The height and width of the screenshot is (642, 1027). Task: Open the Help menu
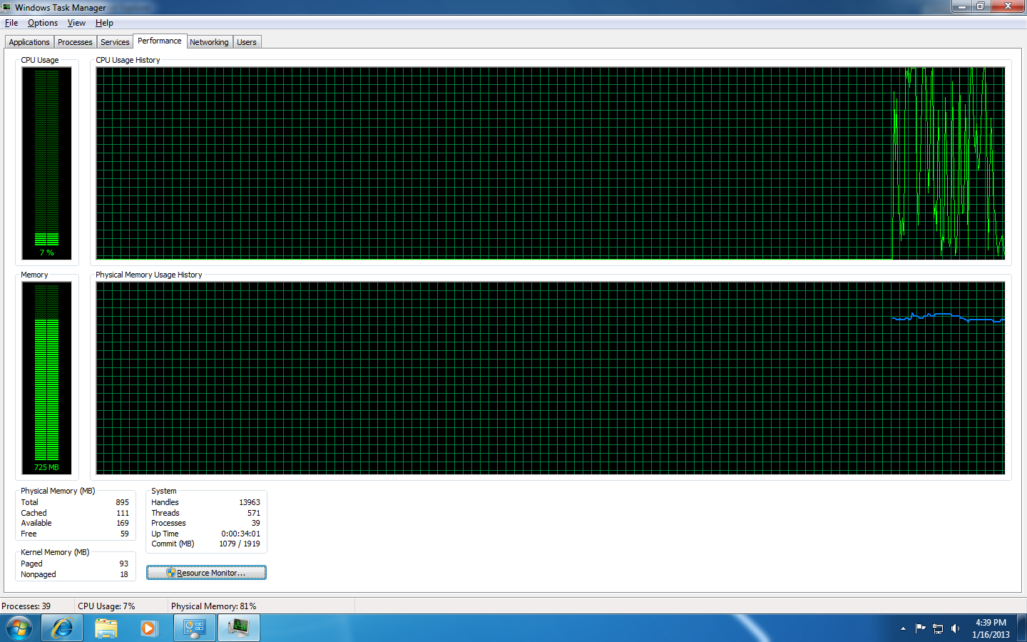click(x=104, y=23)
